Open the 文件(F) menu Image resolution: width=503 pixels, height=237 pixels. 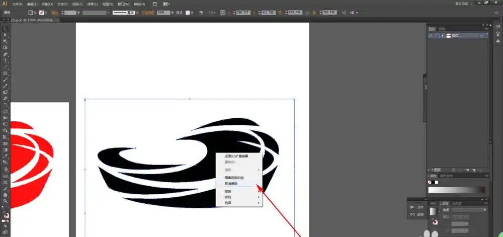pyautogui.click(x=18, y=4)
